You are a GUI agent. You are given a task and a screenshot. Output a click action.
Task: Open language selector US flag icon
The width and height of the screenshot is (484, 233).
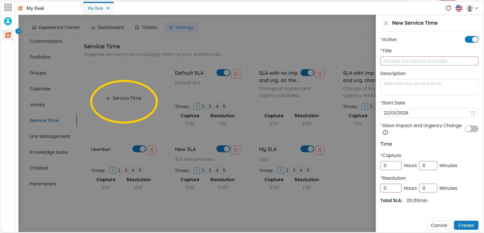coord(459,8)
